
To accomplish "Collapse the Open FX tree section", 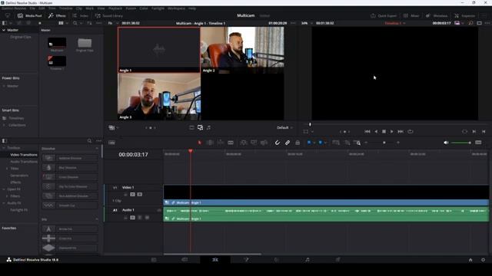I will point(4,189).
